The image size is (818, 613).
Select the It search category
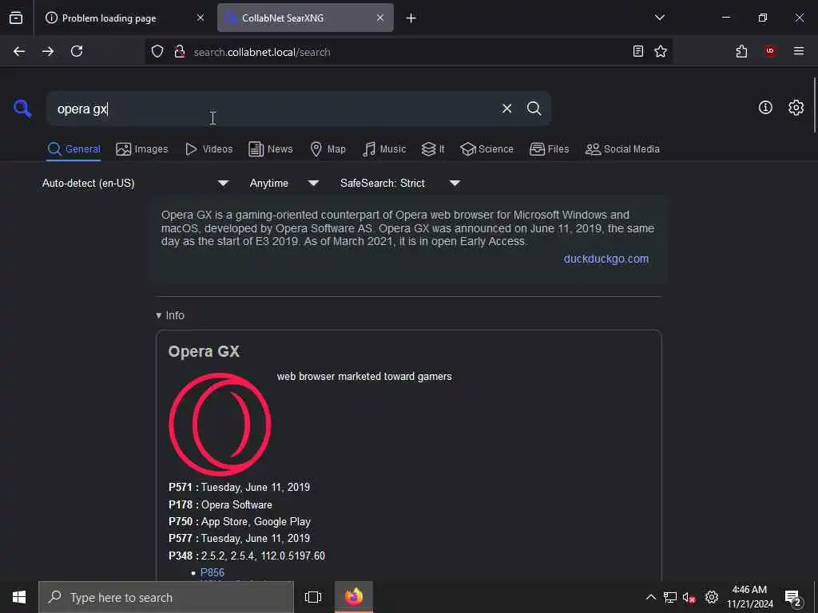[433, 149]
